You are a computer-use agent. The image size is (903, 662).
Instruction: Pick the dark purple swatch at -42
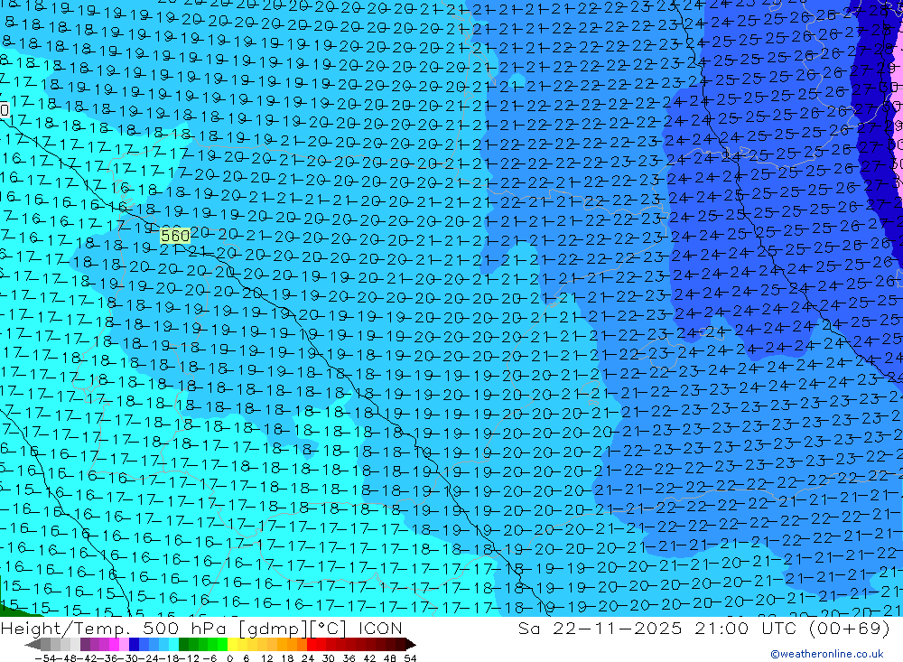pyautogui.click(x=85, y=645)
